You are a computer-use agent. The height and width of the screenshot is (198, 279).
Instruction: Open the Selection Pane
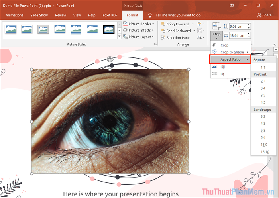pos(175,38)
